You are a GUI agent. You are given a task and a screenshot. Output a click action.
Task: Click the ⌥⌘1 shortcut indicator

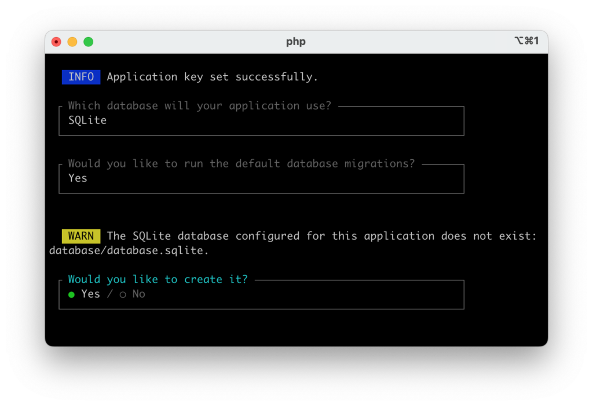click(526, 41)
